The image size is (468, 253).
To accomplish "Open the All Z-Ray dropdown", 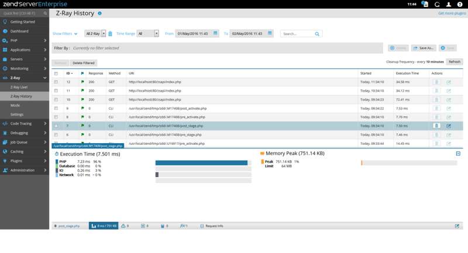I will click(95, 34).
